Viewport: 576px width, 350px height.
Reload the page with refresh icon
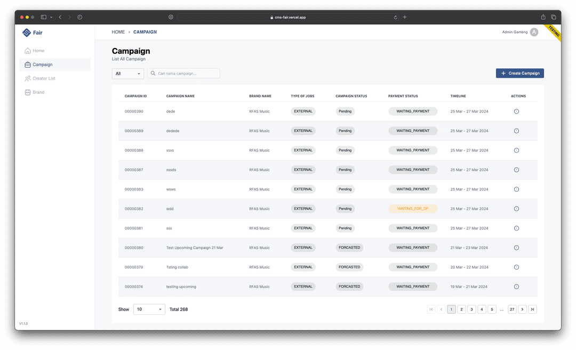[395, 17]
